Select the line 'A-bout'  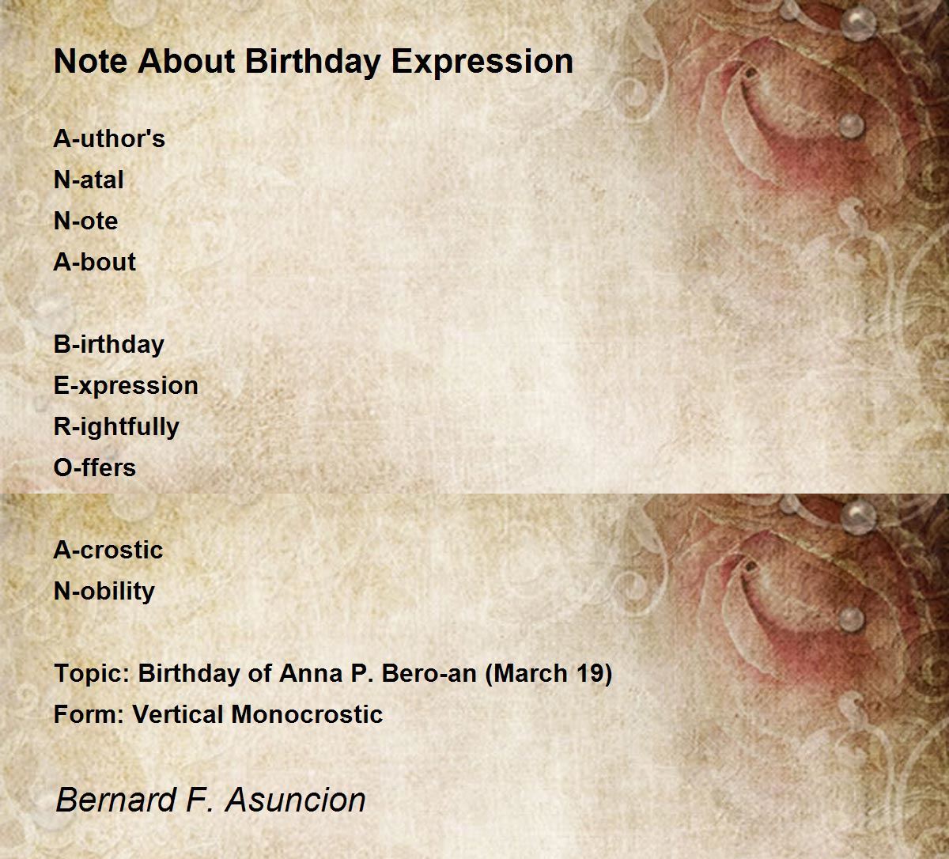coord(94,262)
